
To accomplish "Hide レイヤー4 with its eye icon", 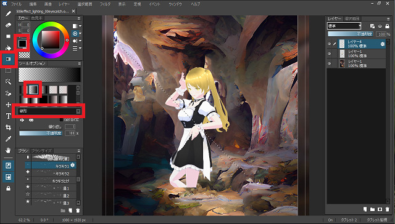I will [329, 44].
